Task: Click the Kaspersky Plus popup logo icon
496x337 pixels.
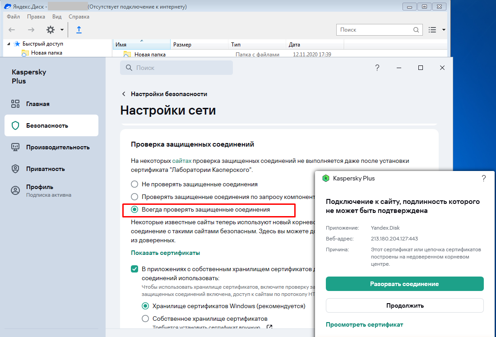Action: click(x=325, y=178)
